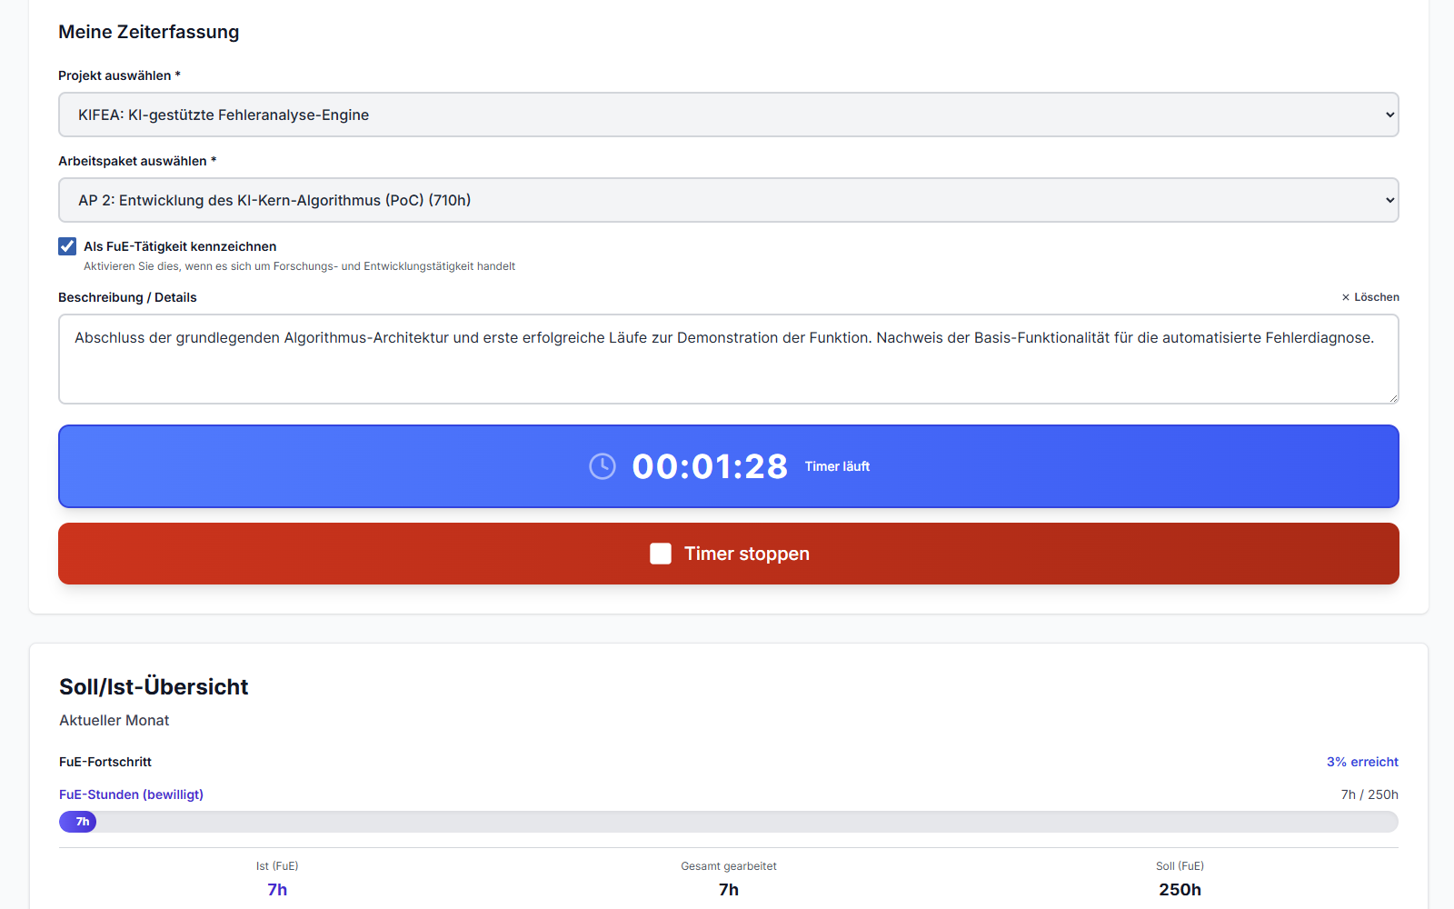
Task: Open the "Projekt auswählen" dropdown
Action: point(727,115)
